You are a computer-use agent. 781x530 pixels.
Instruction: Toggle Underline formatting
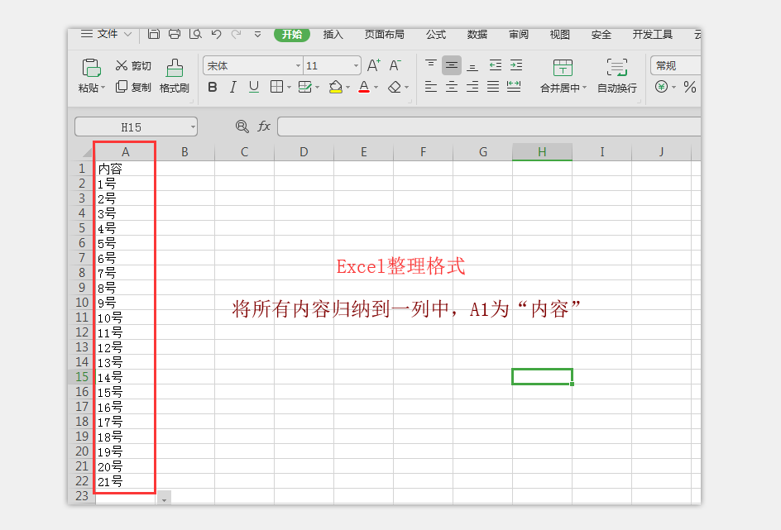coord(254,87)
